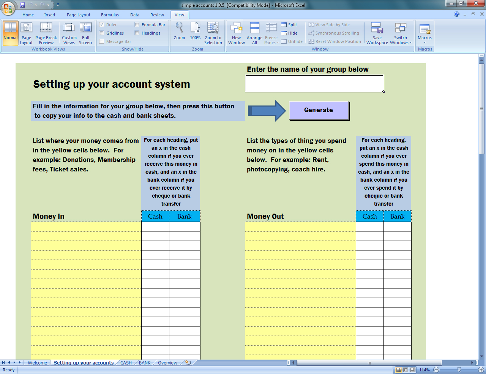
Task: Click first yellow Money In cell
Action: (86, 227)
